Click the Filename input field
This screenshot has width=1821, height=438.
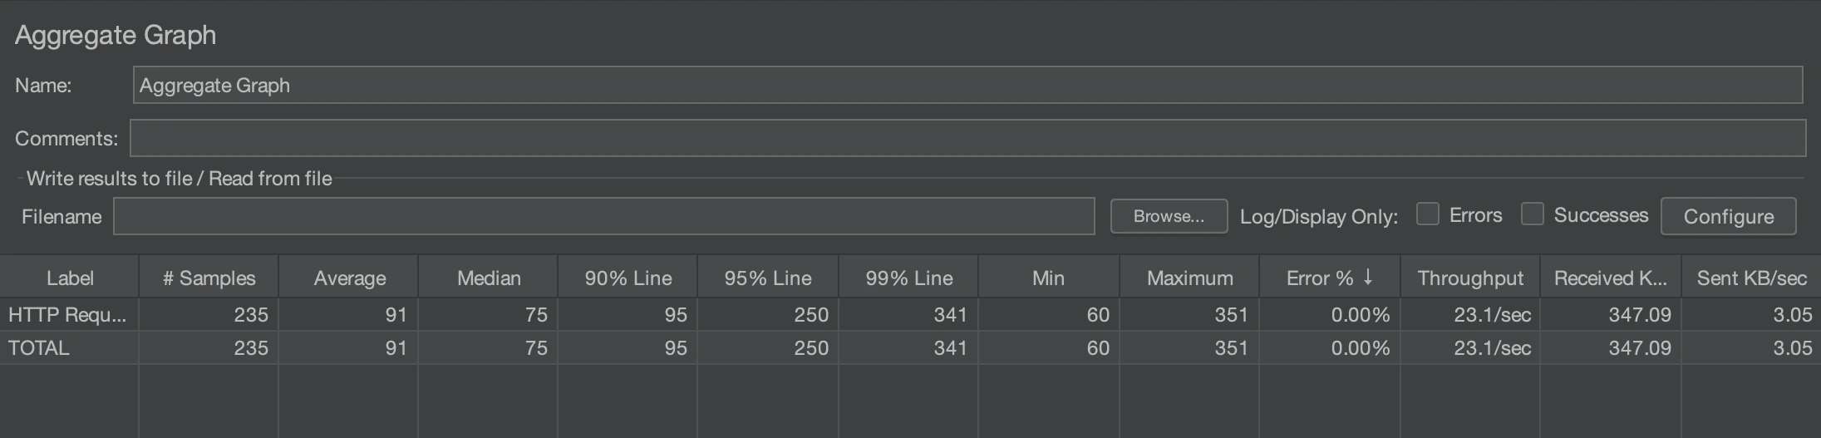click(603, 216)
